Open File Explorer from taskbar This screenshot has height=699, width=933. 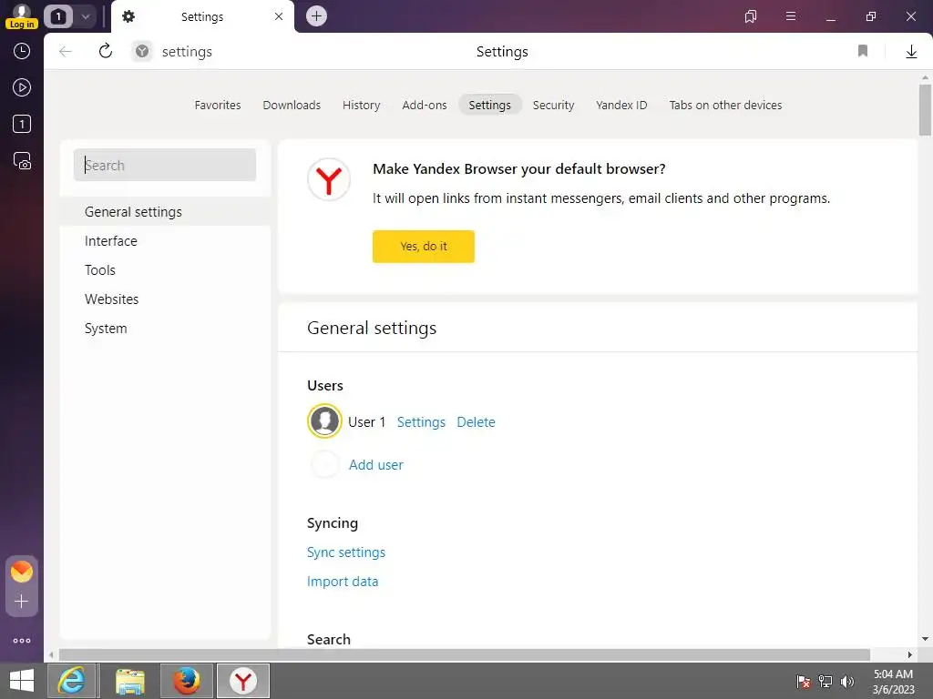coord(129,681)
